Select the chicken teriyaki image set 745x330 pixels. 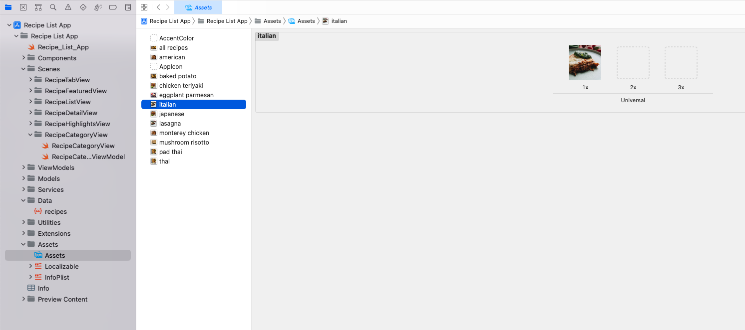point(181,86)
